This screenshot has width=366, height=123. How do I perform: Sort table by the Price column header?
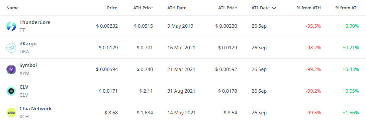point(112,8)
